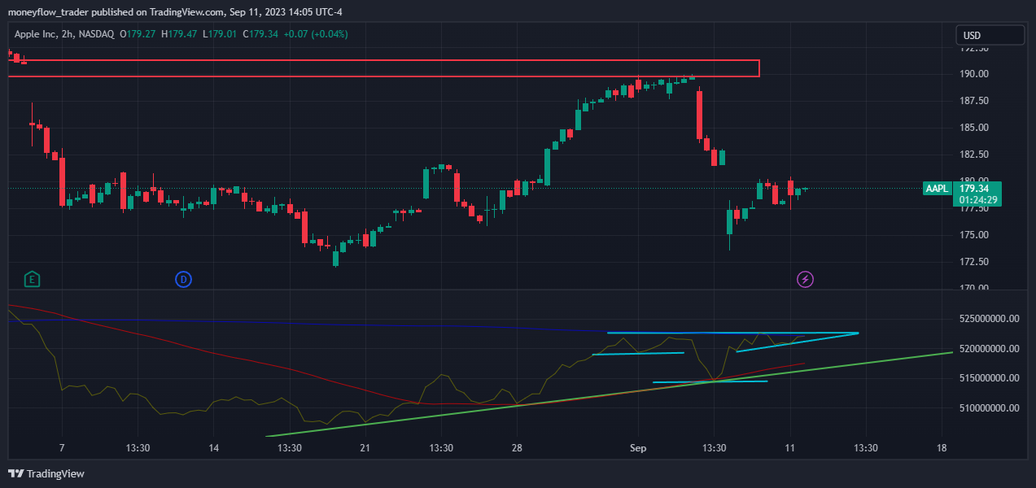Select the red resistance zone rectangle
This screenshot has width=1036, height=488.
pyautogui.click(x=383, y=68)
